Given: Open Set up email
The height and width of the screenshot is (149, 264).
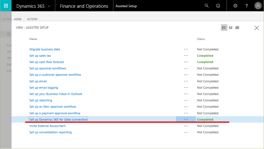Looking at the screenshot, I should (x=38, y=81).
